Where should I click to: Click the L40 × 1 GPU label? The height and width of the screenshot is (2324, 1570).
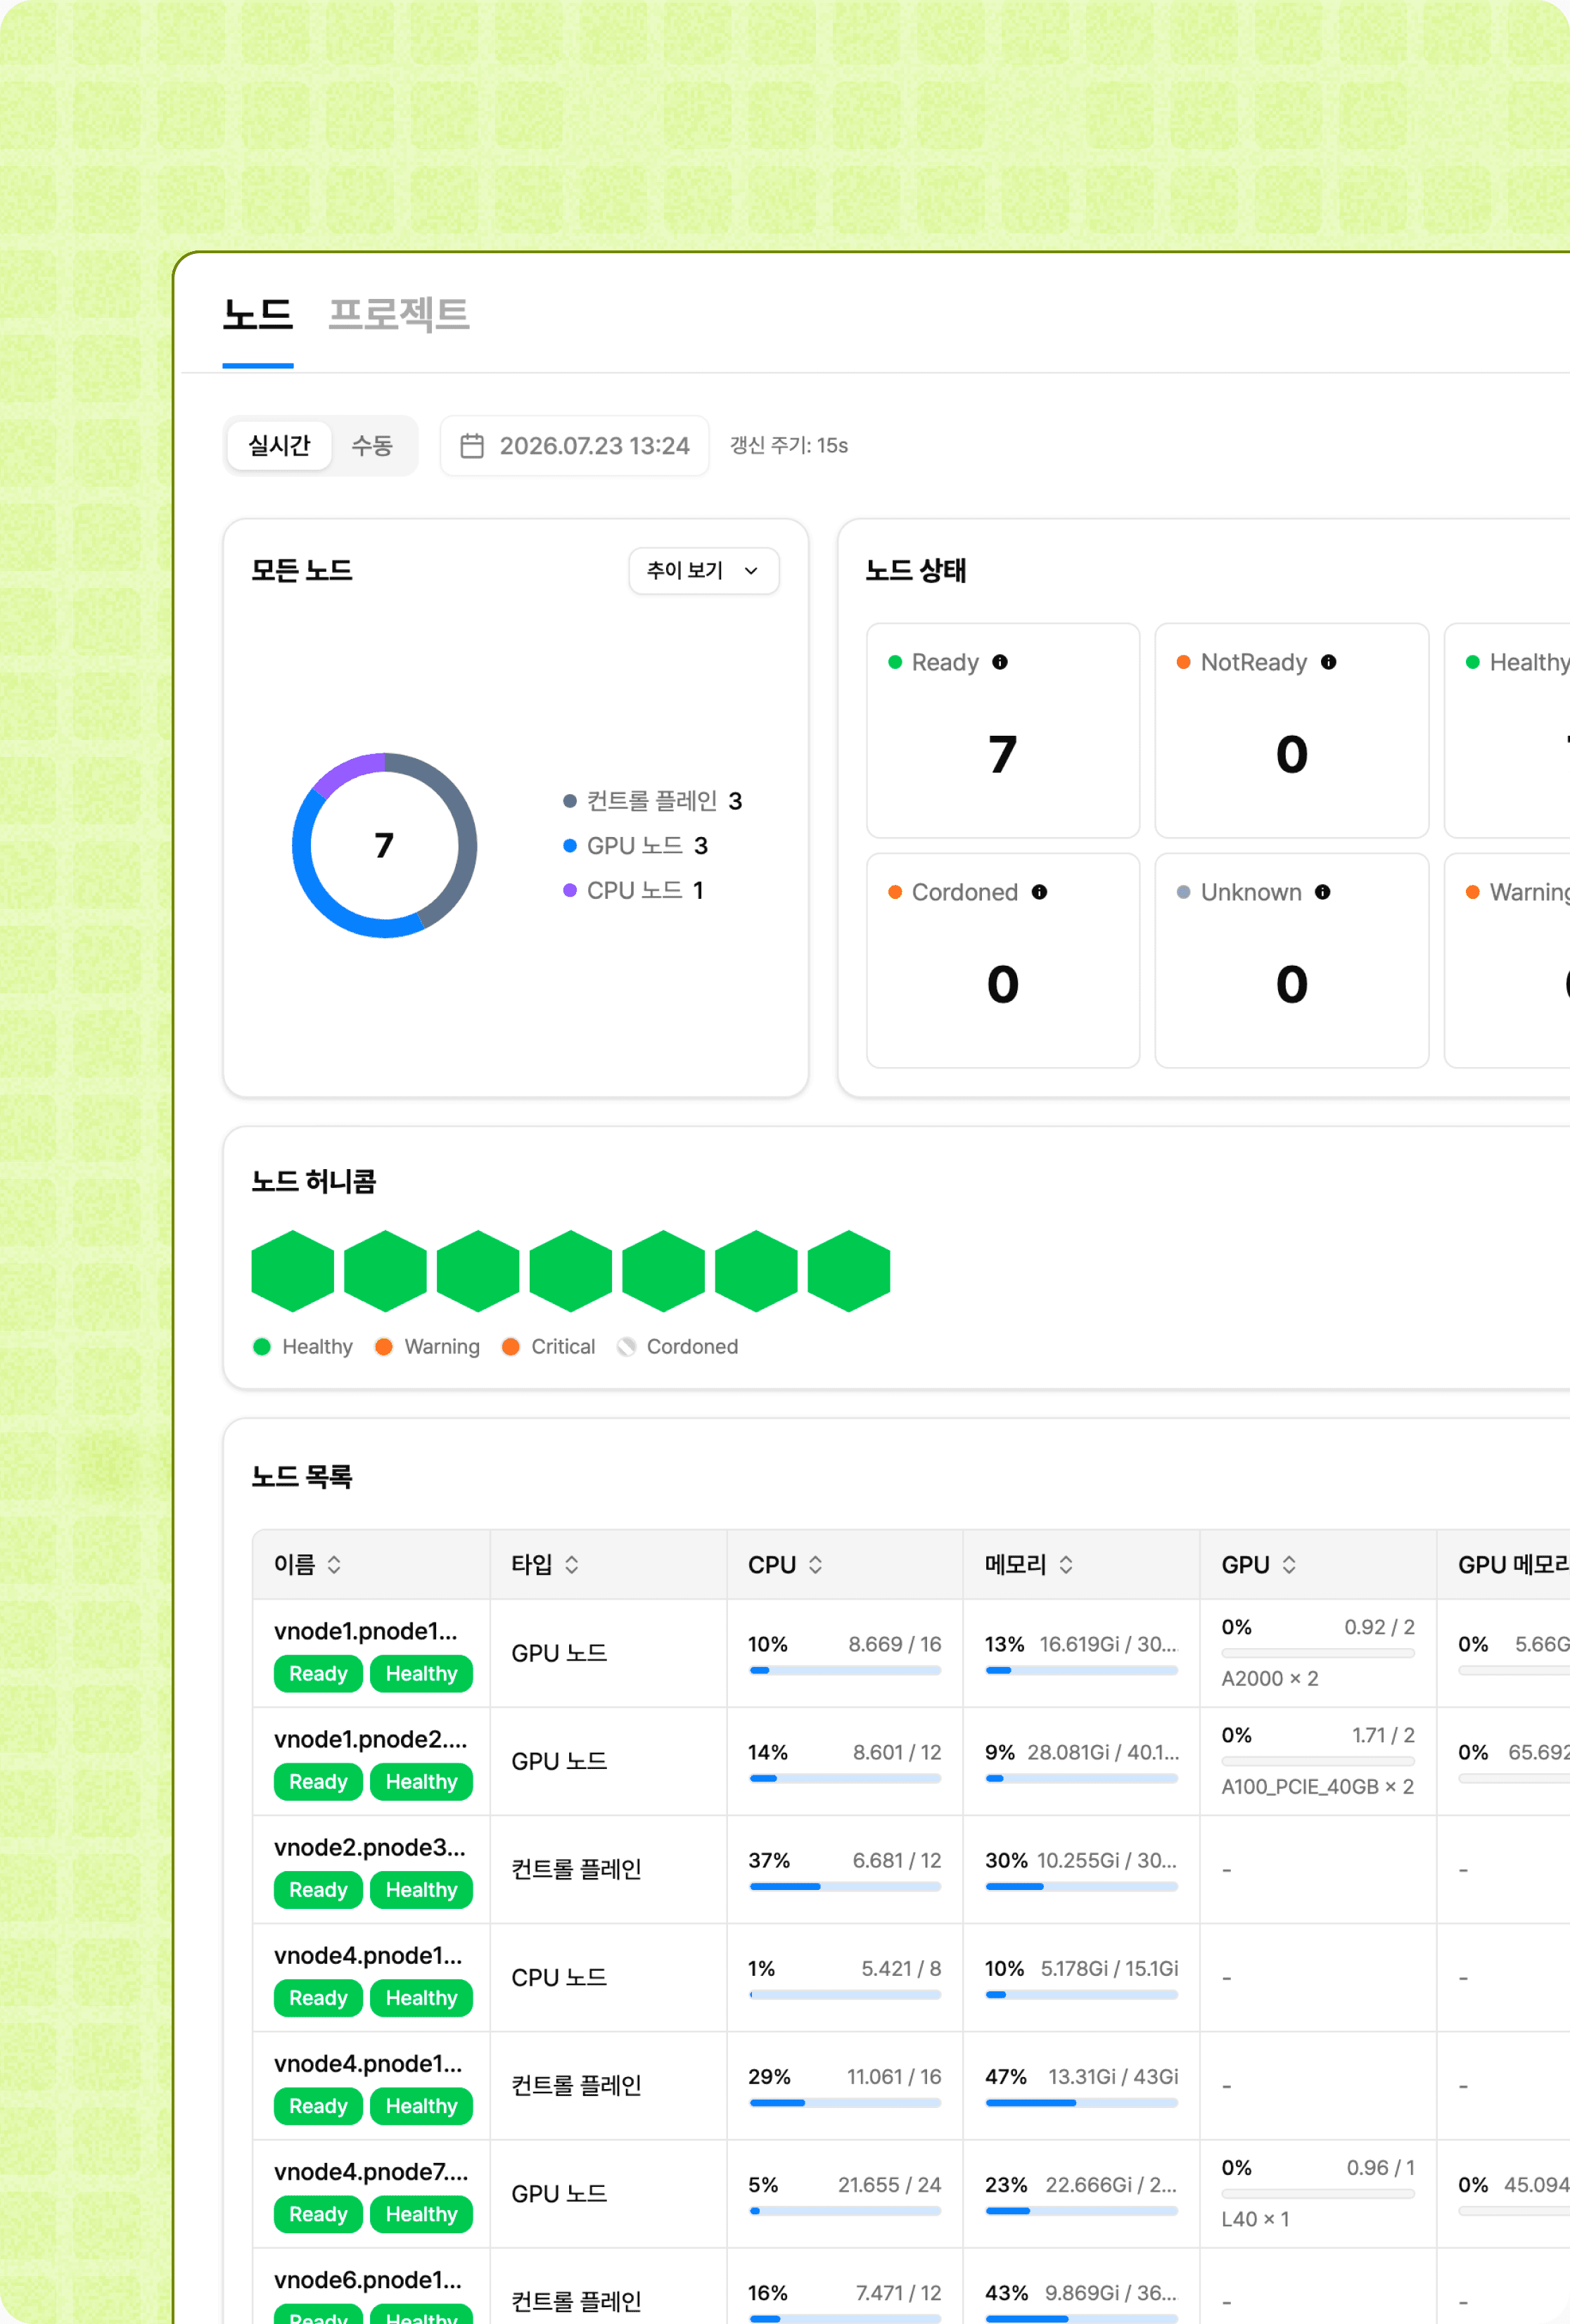pos(1255,2218)
